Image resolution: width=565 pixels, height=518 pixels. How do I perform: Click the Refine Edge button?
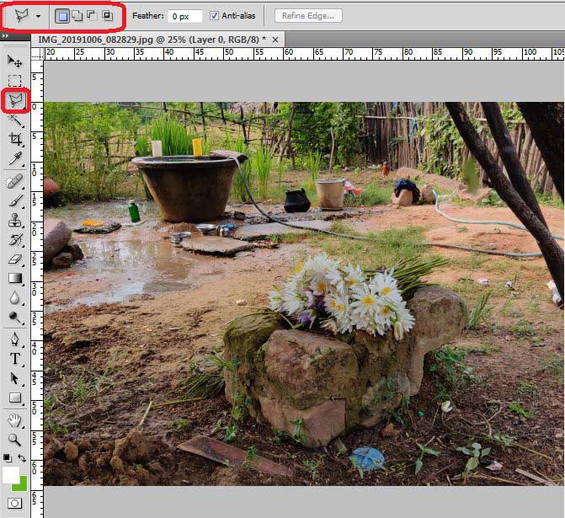tap(308, 16)
